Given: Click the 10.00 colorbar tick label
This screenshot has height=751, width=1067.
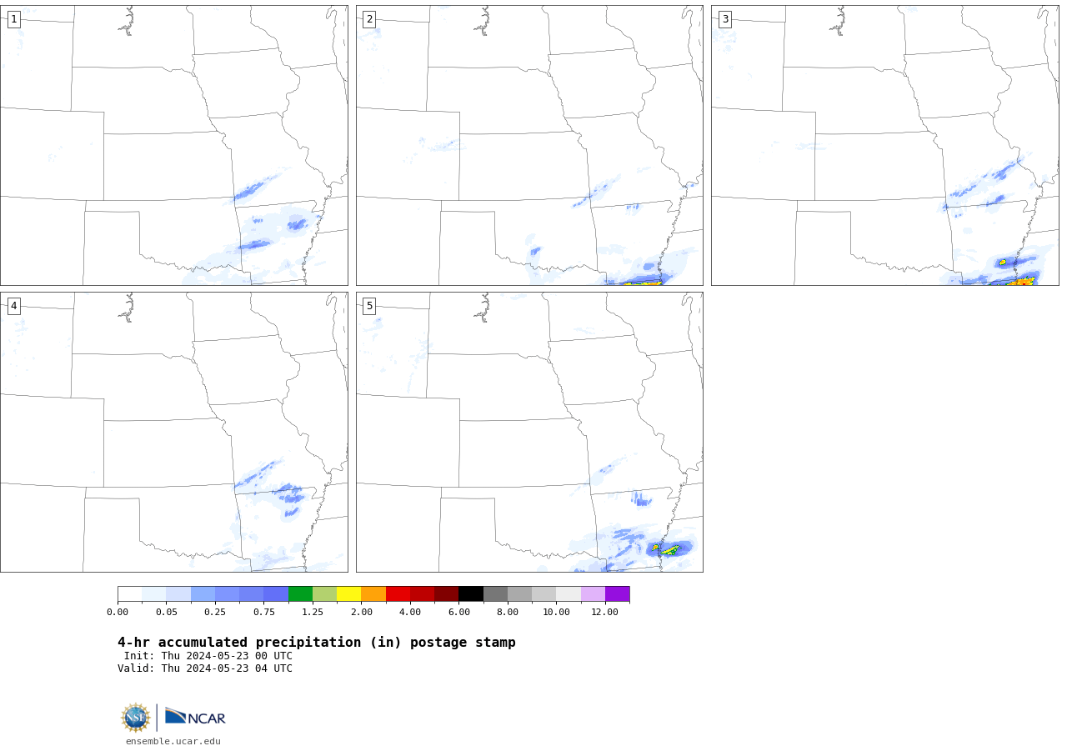Looking at the screenshot, I should click(x=557, y=612).
